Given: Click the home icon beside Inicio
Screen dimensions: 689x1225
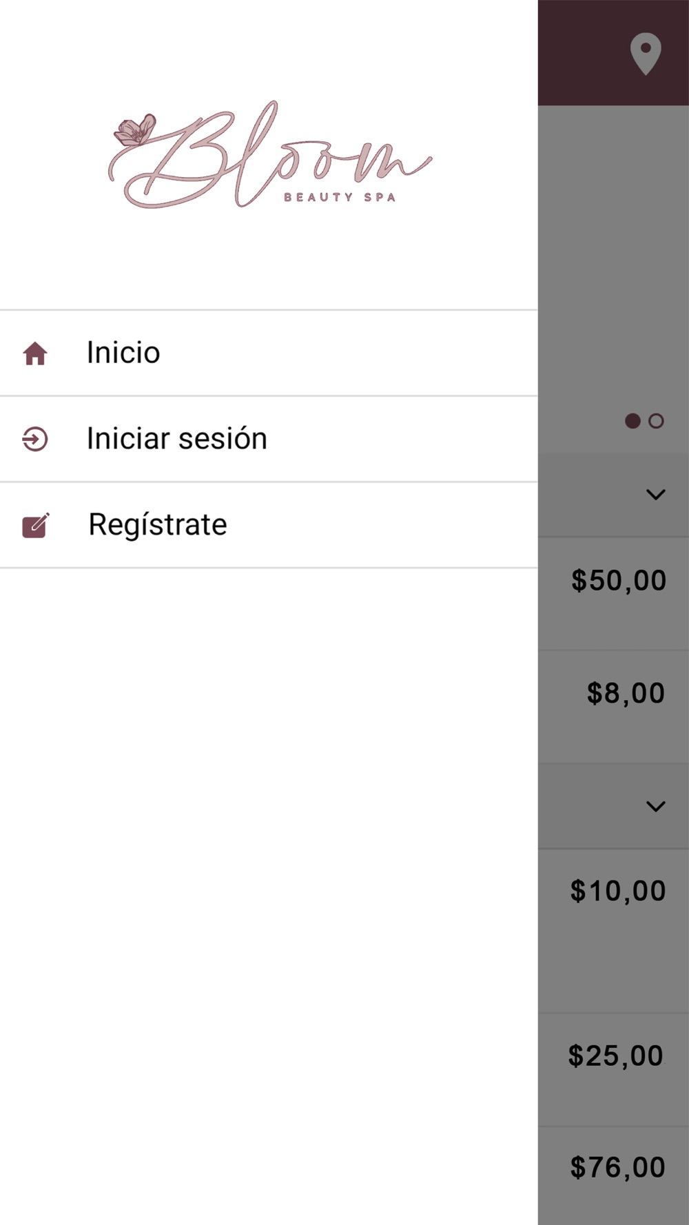Looking at the screenshot, I should [35, 353].
